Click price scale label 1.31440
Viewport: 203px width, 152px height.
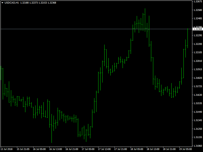pos(198,112)
